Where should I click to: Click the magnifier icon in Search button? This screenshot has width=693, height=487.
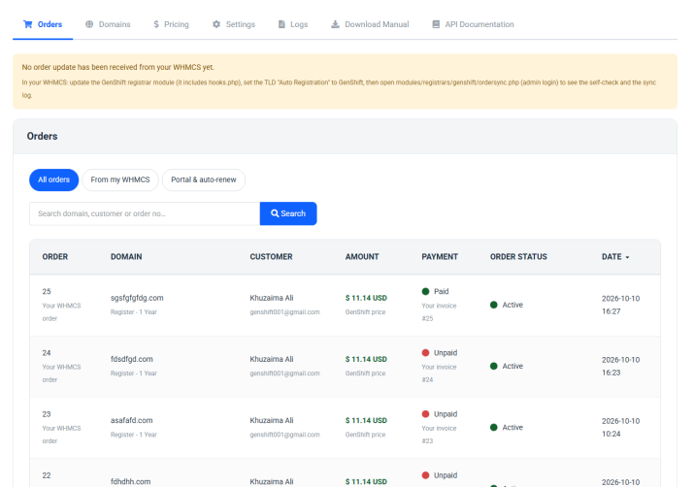275,213
